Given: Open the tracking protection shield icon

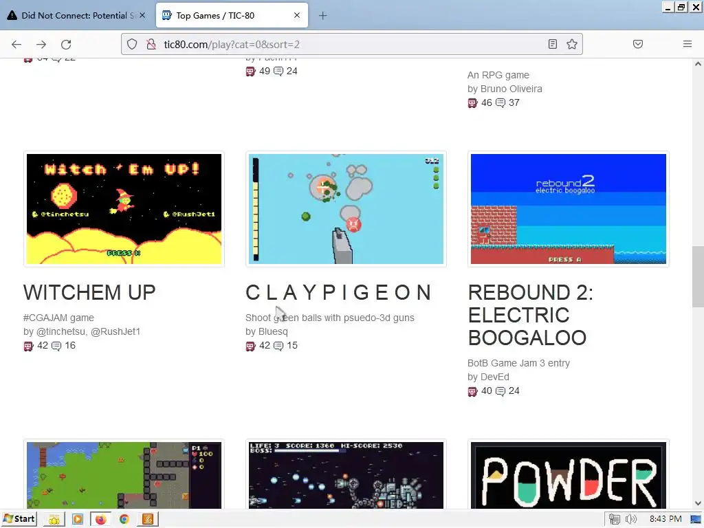Looking at the screenshot, I should (x=131, y=44).
